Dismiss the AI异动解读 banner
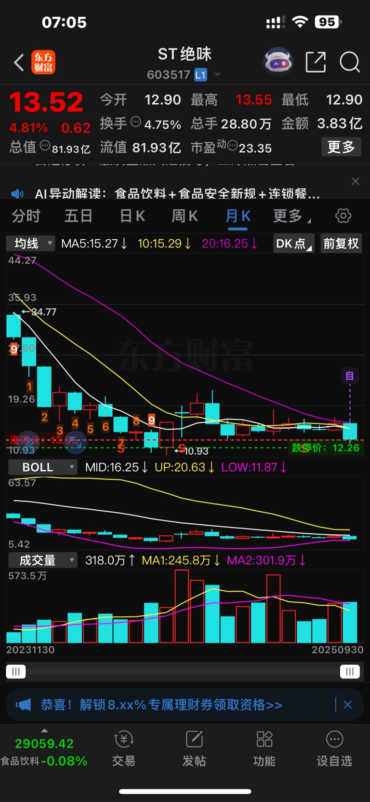Image resolution: width=370 pixels, height=802 pixels. point(356,181)
